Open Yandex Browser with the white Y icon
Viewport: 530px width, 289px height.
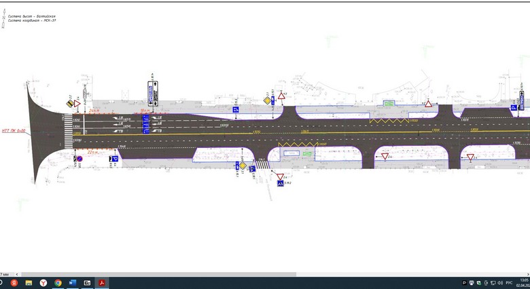[x=43, y=282]
